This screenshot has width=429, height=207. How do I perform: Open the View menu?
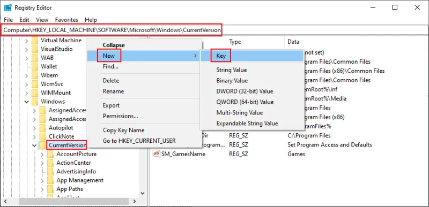(x=42, y=20)
